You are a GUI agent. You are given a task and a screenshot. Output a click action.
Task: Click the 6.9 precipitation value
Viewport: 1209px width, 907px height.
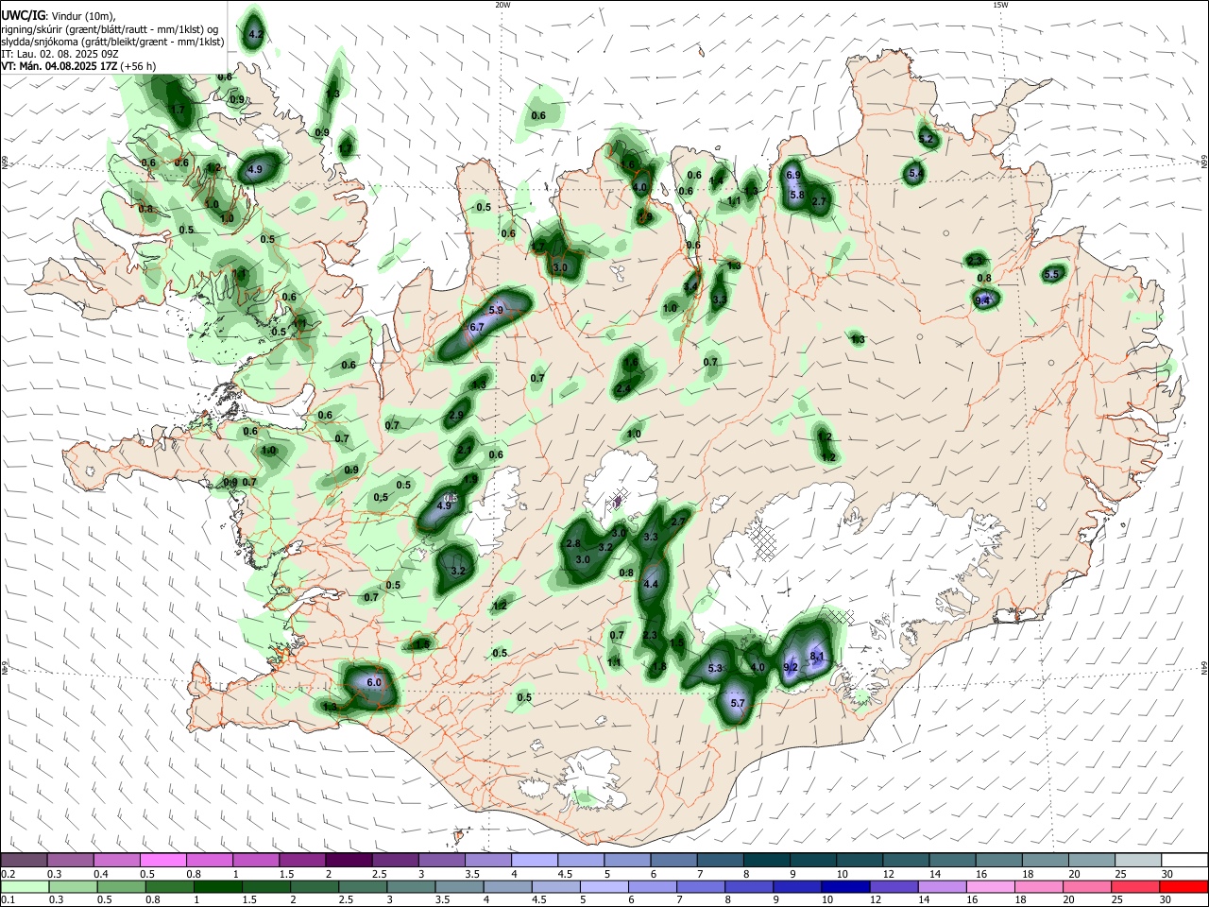[x=793, y=176]
